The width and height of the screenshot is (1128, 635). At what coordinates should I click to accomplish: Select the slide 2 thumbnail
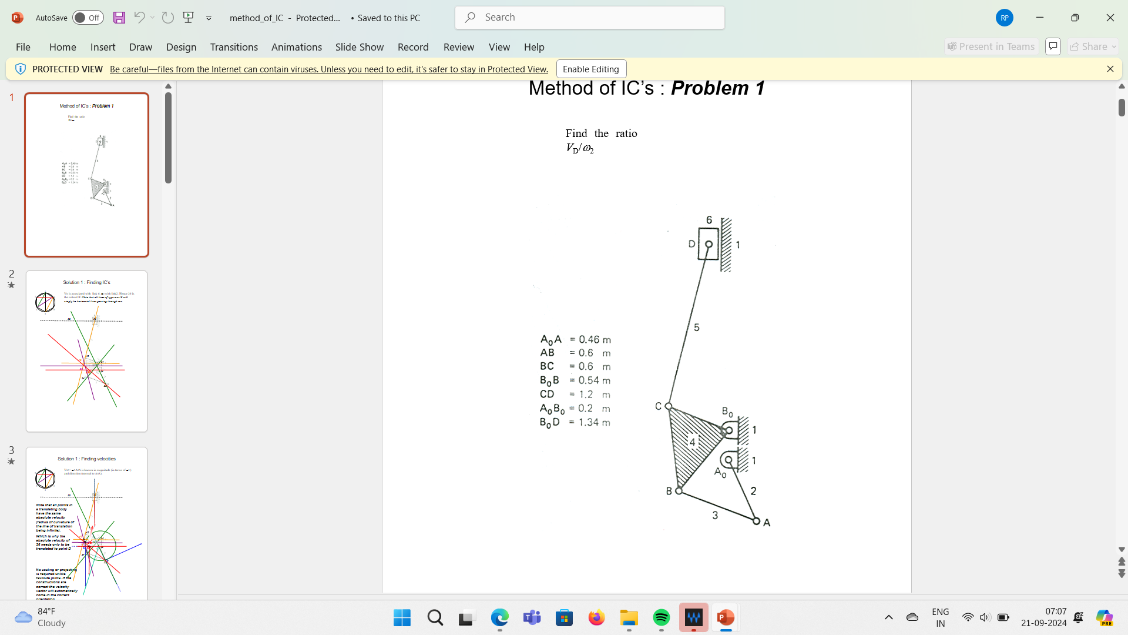86,351
